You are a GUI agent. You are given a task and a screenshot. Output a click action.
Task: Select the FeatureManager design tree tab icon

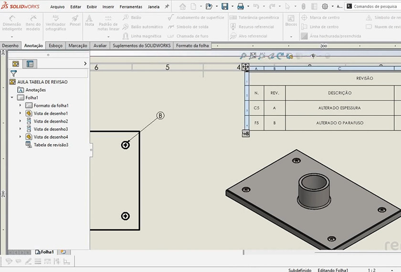click(16, 63)
